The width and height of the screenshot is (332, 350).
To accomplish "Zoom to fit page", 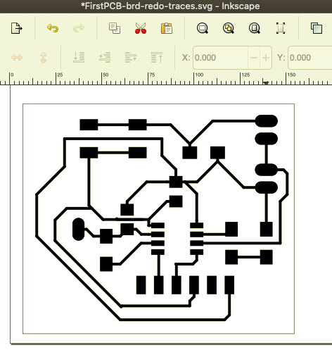I will click(255, 28).
